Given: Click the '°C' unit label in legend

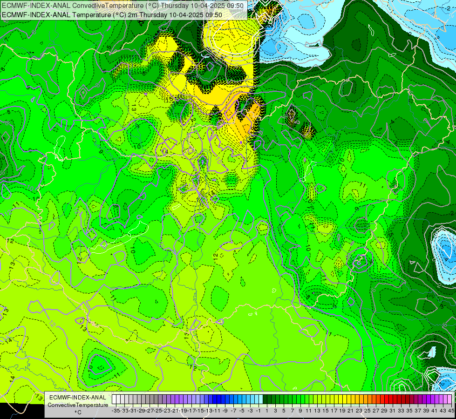Looking at the screenshot, I should (x=78, y=412).
